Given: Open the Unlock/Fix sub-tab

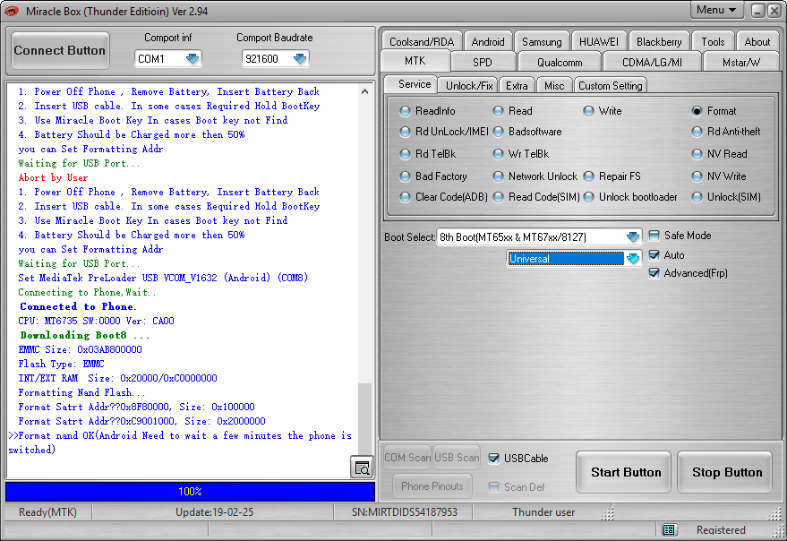Looking at the screenshot, I should tap(469, 85).
